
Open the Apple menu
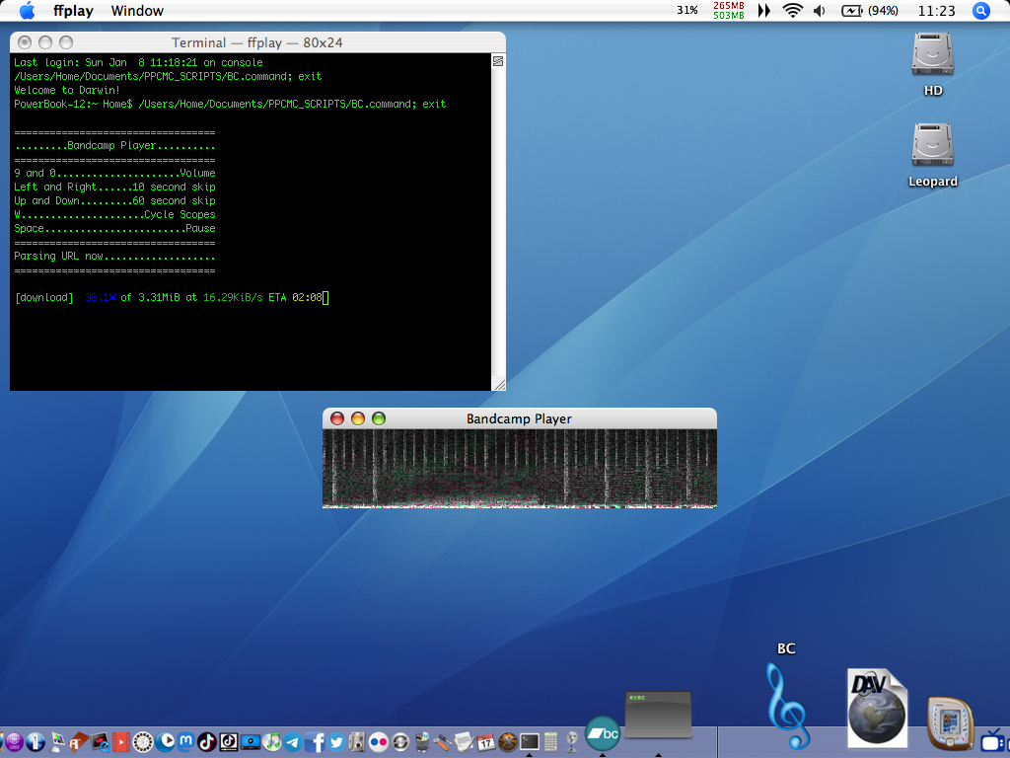(27, 10)
